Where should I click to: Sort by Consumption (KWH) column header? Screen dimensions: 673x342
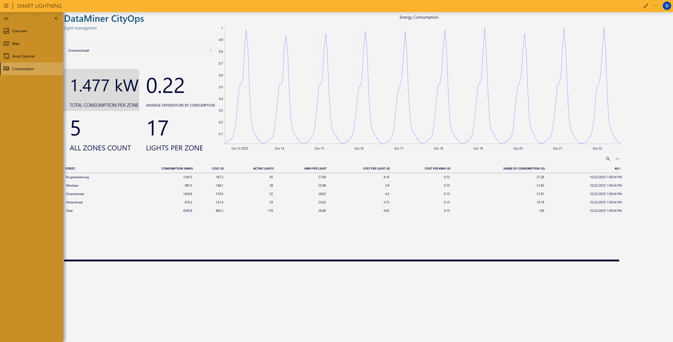tap(177, 169)
